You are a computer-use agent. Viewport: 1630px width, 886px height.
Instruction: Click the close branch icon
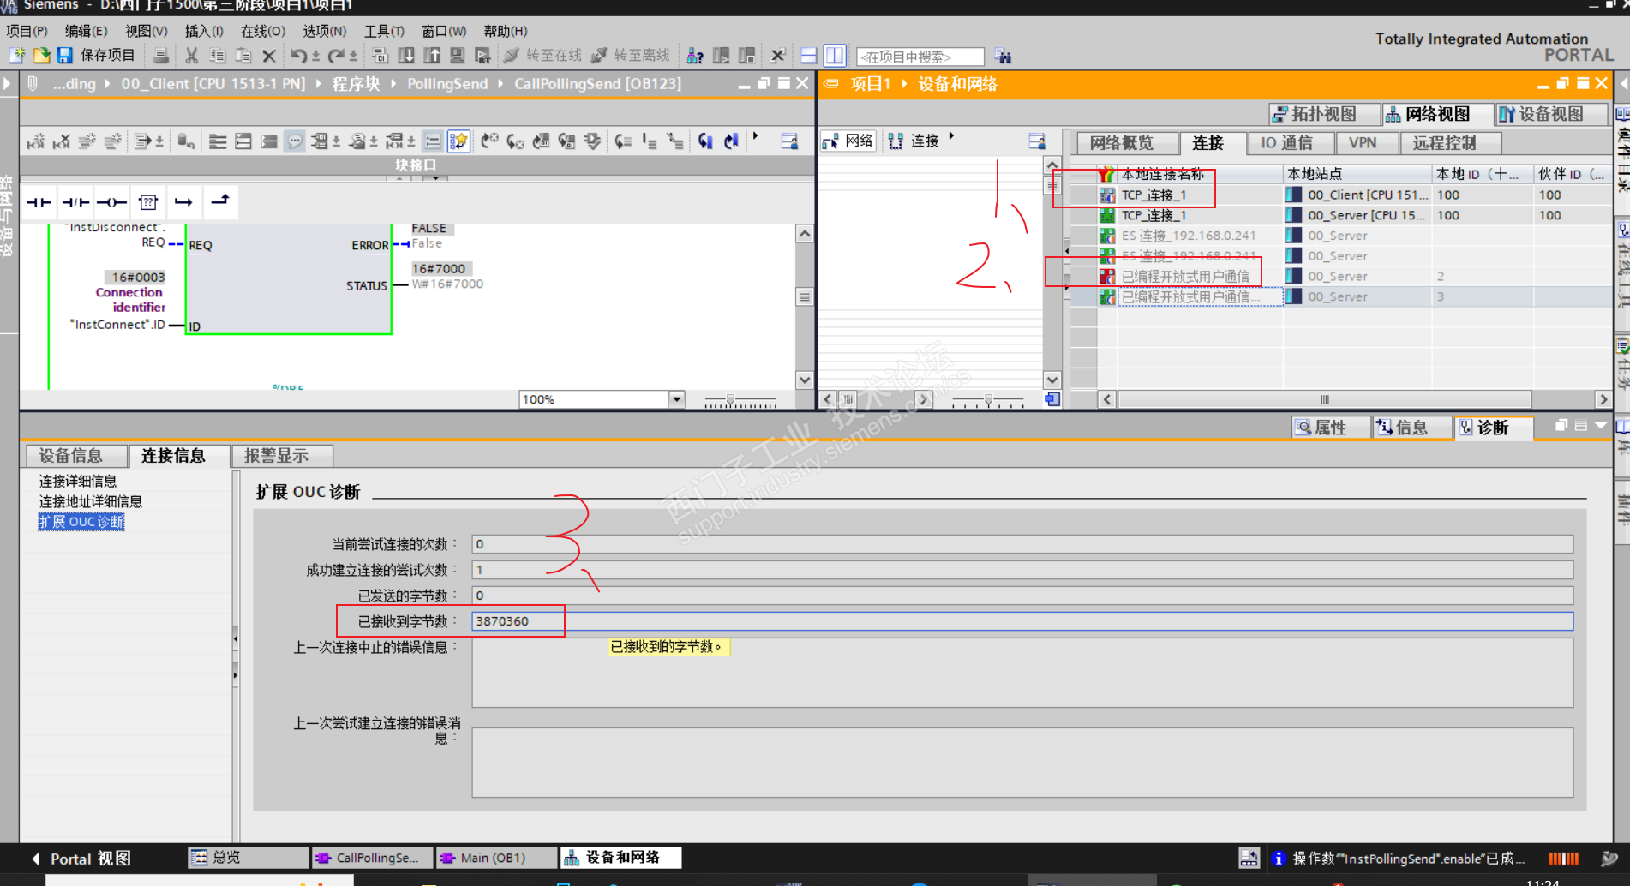(x=220, y=202)
